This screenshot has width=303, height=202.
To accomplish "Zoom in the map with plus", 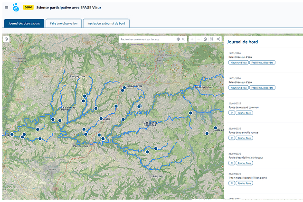I will pos(192,39).
